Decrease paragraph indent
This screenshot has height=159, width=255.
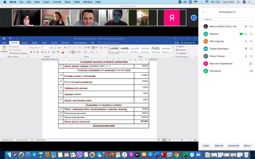point(86,48)
